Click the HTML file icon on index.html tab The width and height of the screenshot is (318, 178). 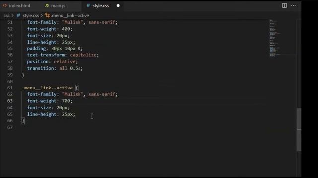(x=5, y=5)
